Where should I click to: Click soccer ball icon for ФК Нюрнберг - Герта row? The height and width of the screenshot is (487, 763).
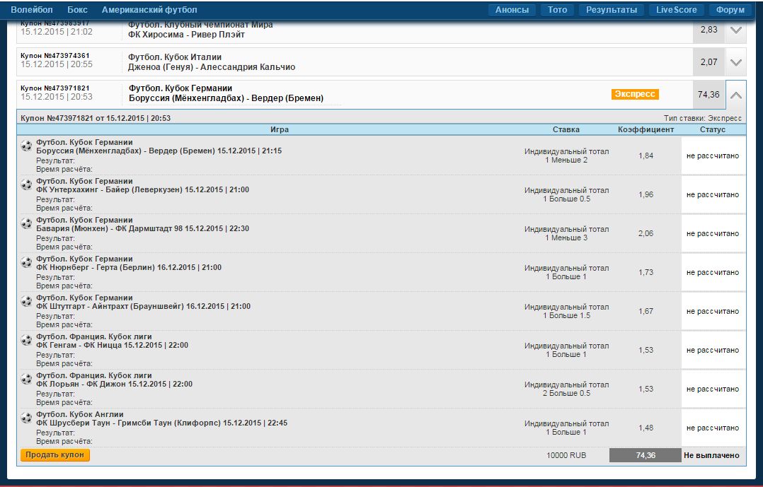coord(26,262)
